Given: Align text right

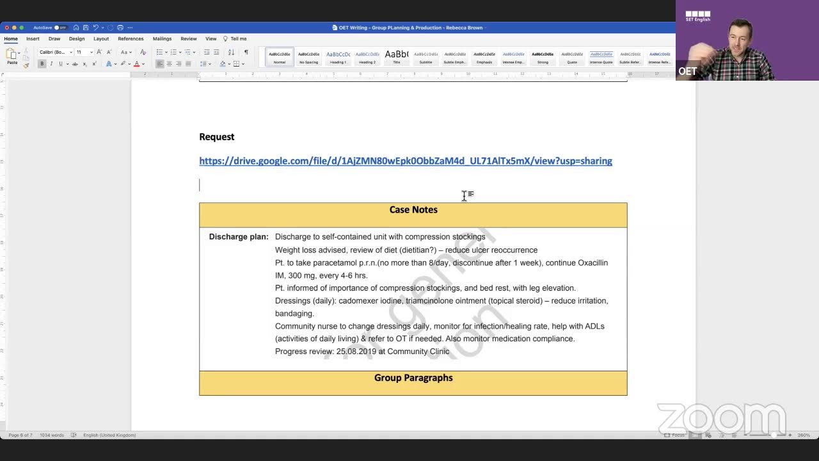Looking at the screenshot, I should (179, 64).
